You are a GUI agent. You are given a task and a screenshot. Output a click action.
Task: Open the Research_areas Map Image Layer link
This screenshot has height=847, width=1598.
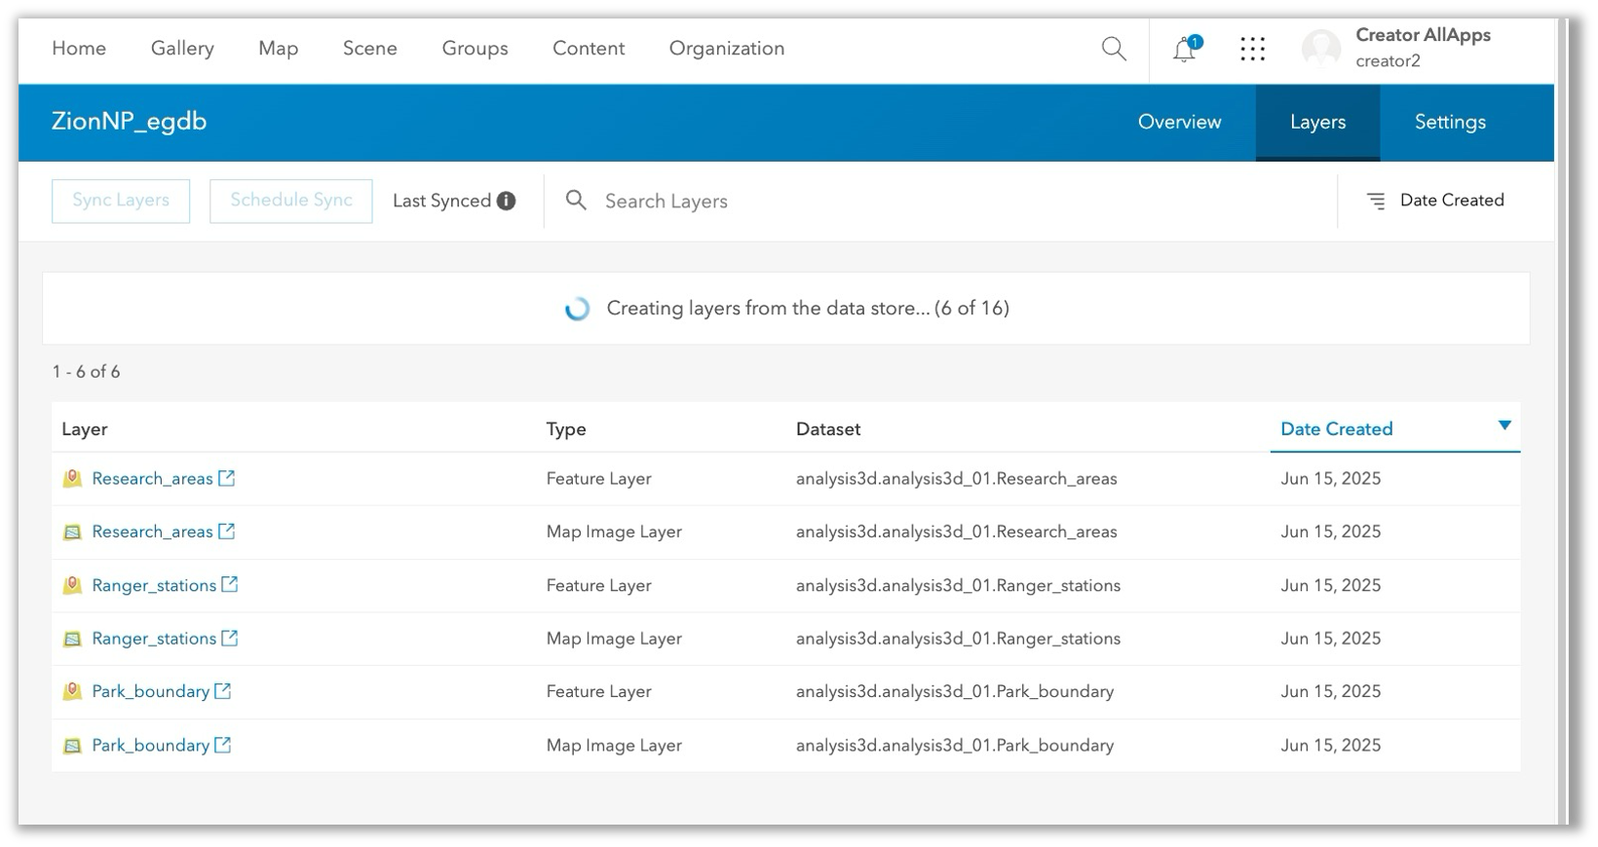(x=152, y=532)
